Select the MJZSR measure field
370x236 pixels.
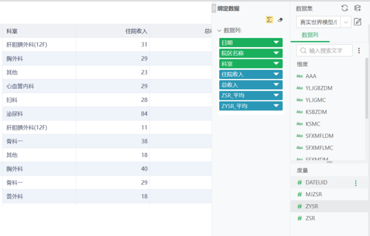tap(314, 194)
